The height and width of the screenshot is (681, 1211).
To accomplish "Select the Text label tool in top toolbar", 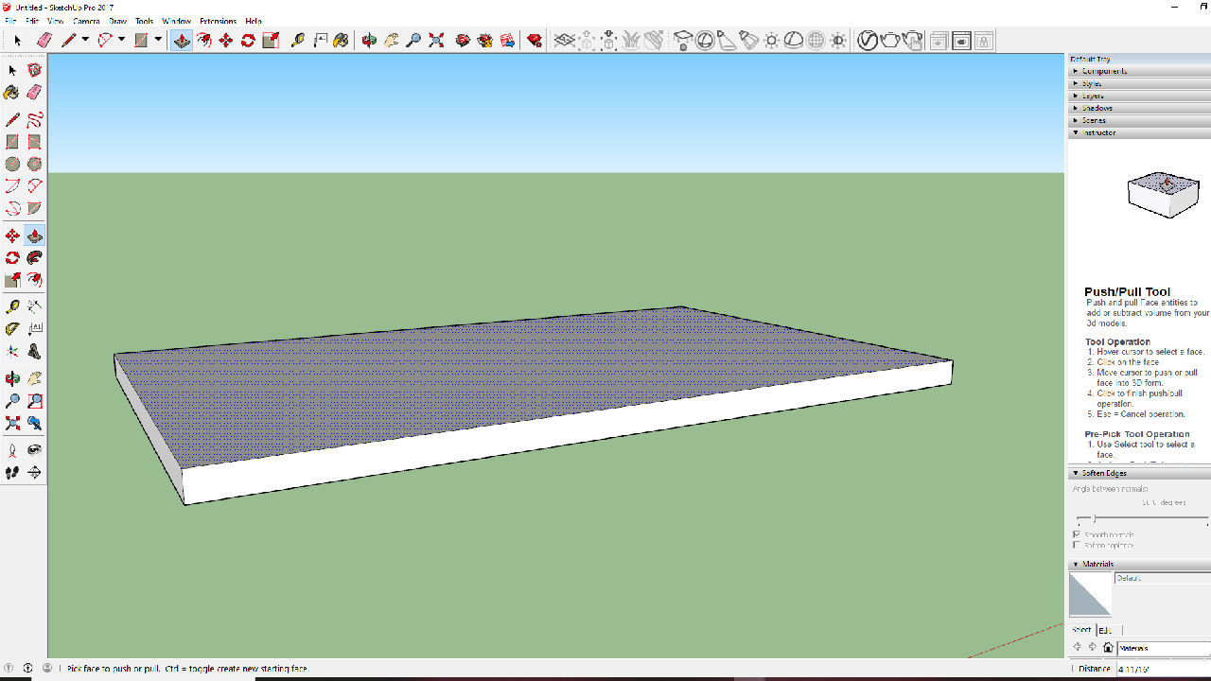I will pyautogui.click(x=320, y=41).
